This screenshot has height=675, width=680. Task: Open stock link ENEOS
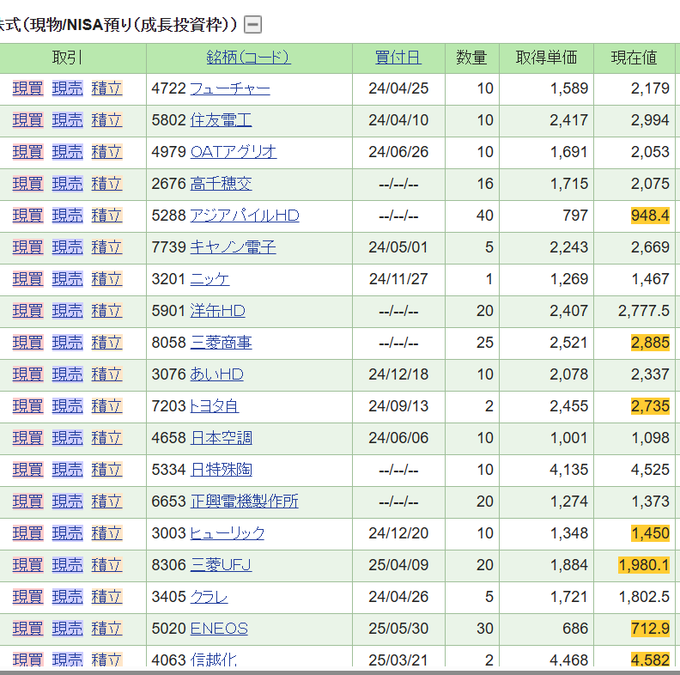[x=219, y=629]
